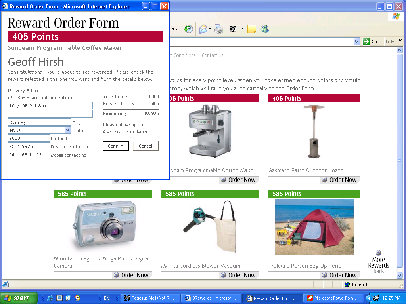
Task: Minimize the Reward Order Form window
Action: [x=146, y=6]
